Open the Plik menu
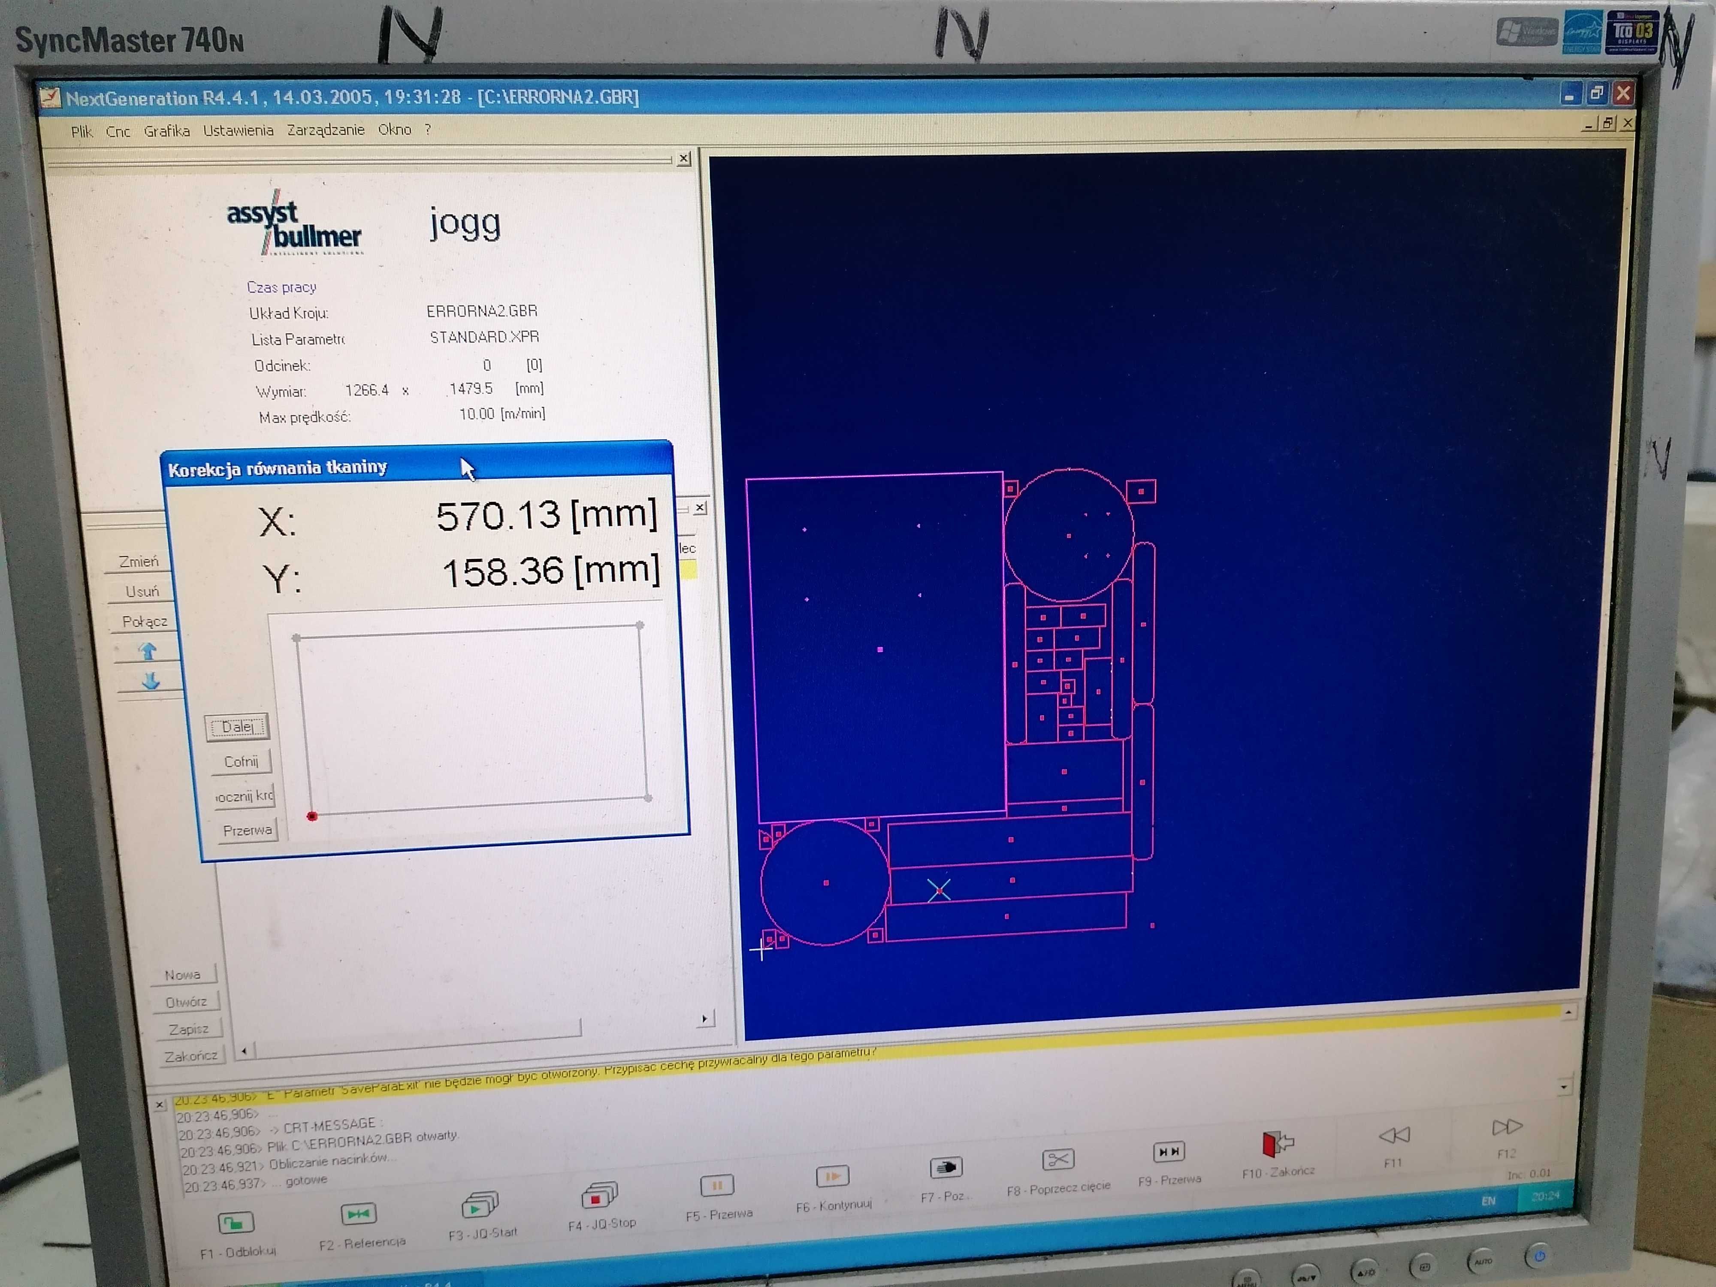 coord(82,132)
